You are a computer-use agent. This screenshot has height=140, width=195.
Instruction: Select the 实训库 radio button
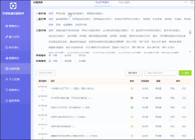62,55
